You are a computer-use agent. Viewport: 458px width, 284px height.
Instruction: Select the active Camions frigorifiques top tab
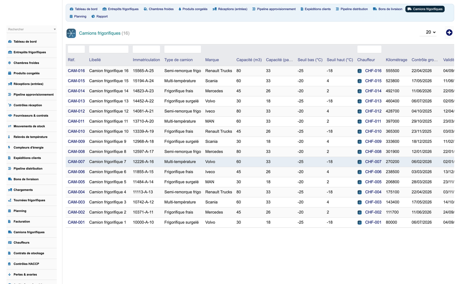pos(425,9)
